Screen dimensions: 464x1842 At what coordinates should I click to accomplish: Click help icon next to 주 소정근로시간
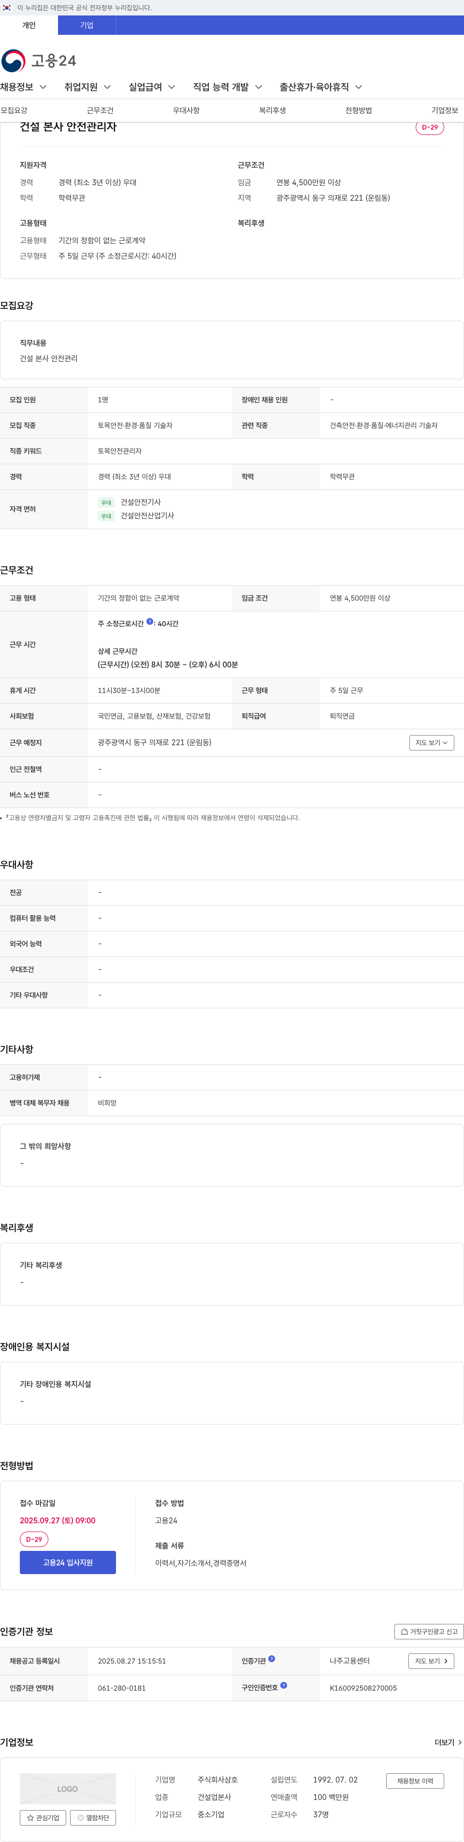click(149, 621)
